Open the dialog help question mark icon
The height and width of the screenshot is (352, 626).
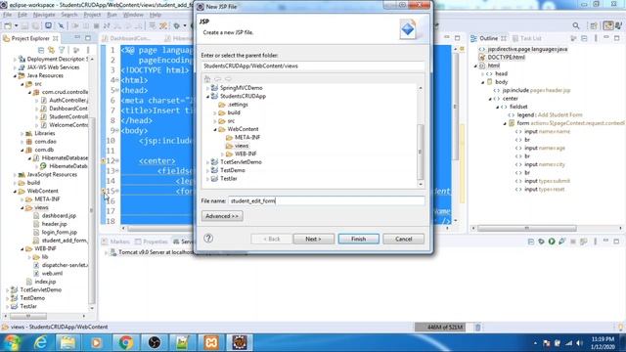(x=208, y=239)
